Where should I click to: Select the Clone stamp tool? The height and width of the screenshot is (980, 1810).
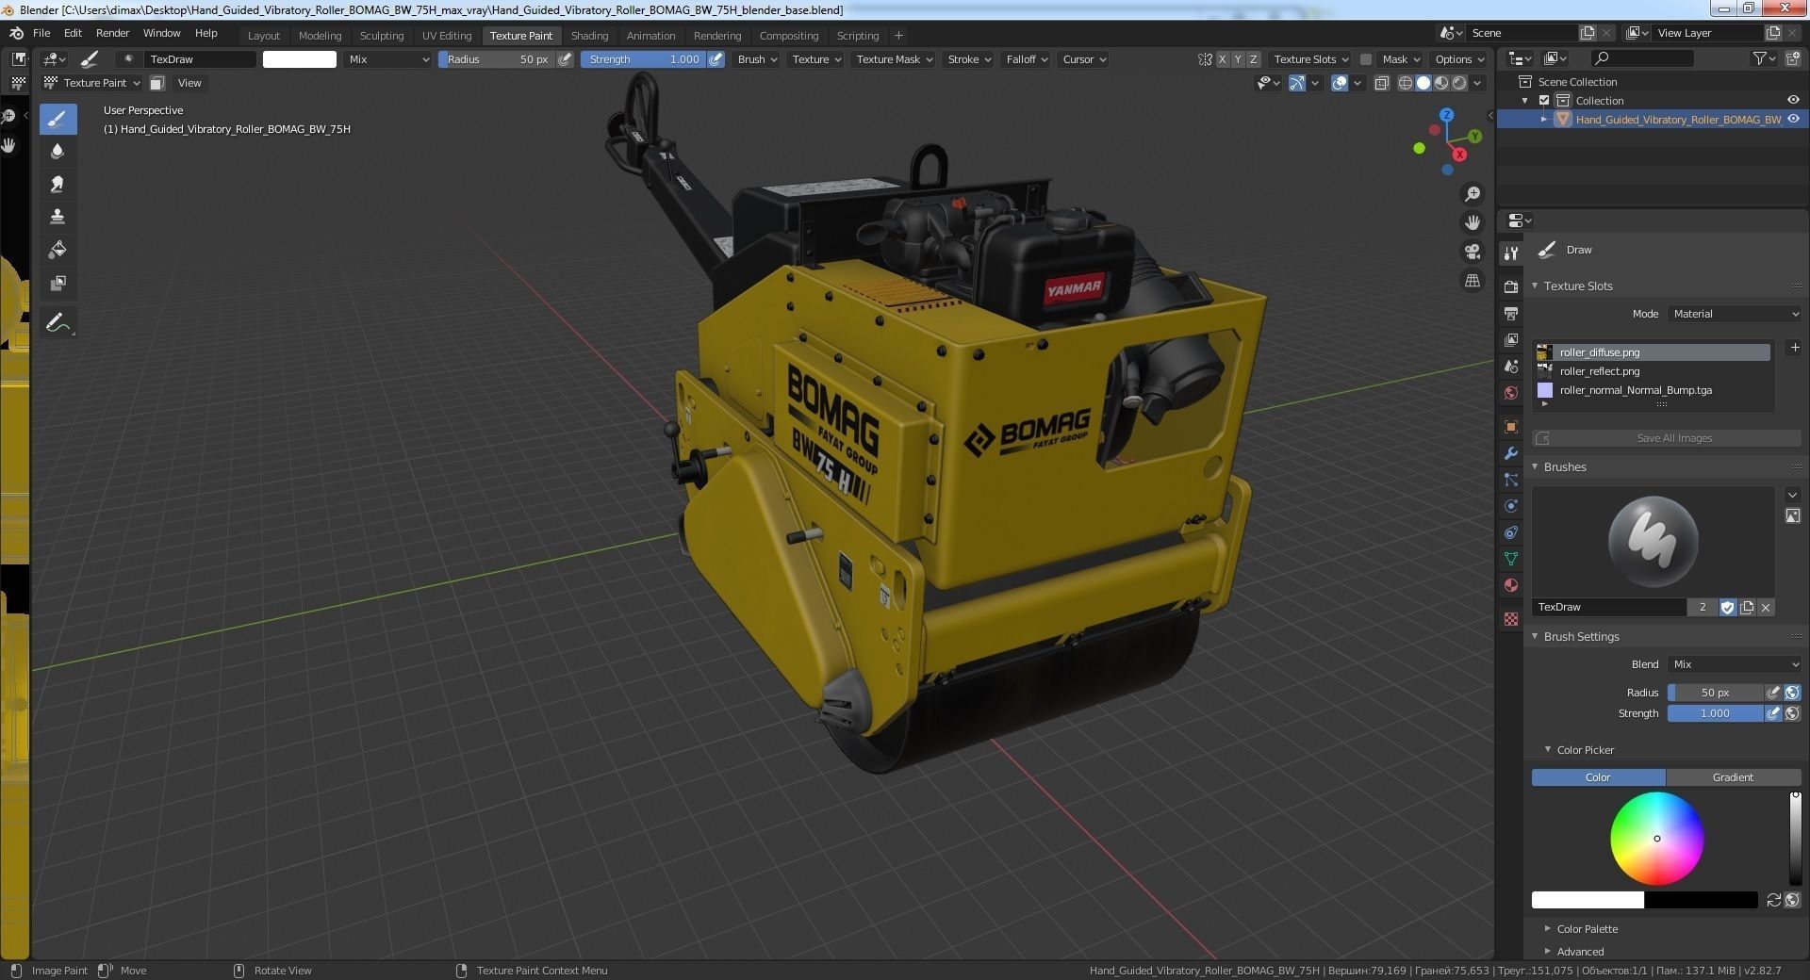click(58, 217)
